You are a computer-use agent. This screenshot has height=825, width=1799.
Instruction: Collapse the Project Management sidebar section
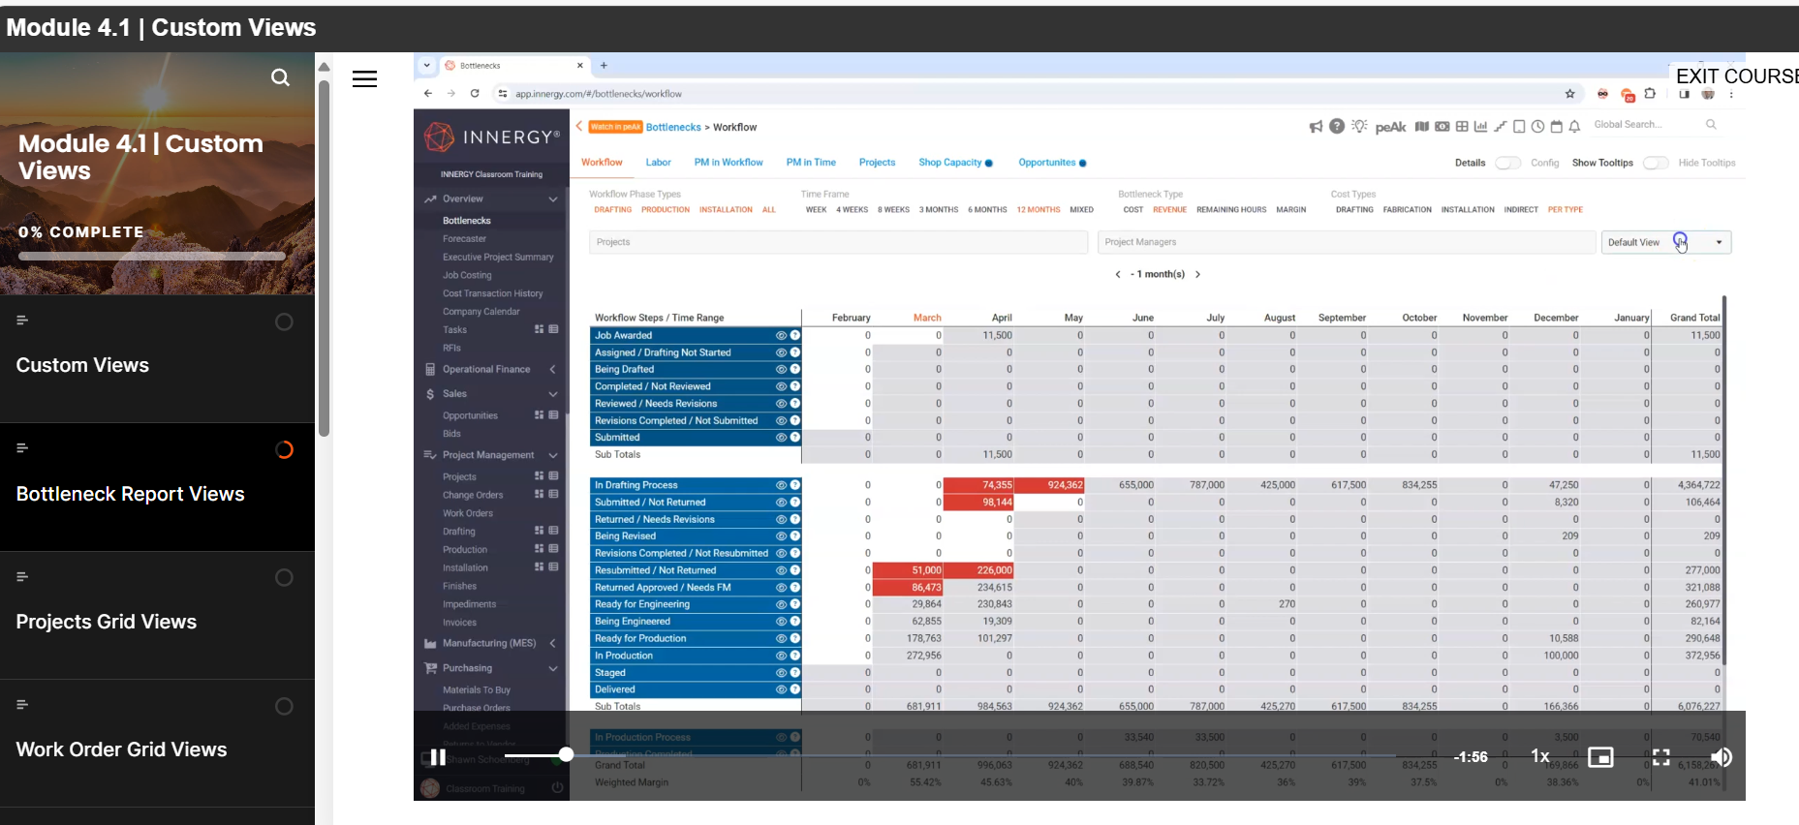(x=553, y=455)
